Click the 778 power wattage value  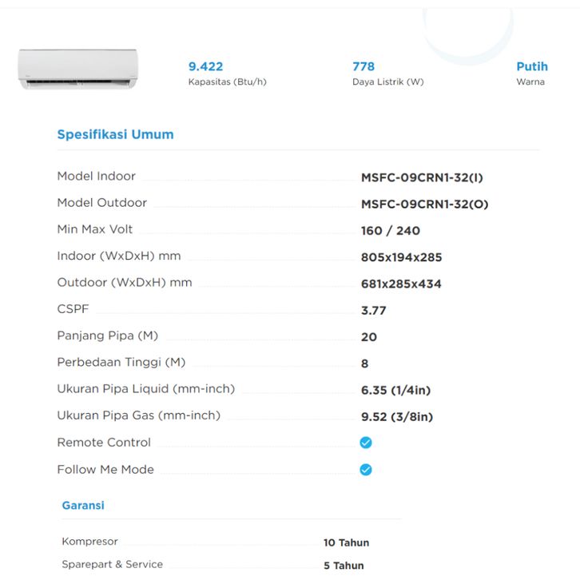[363, 66]
